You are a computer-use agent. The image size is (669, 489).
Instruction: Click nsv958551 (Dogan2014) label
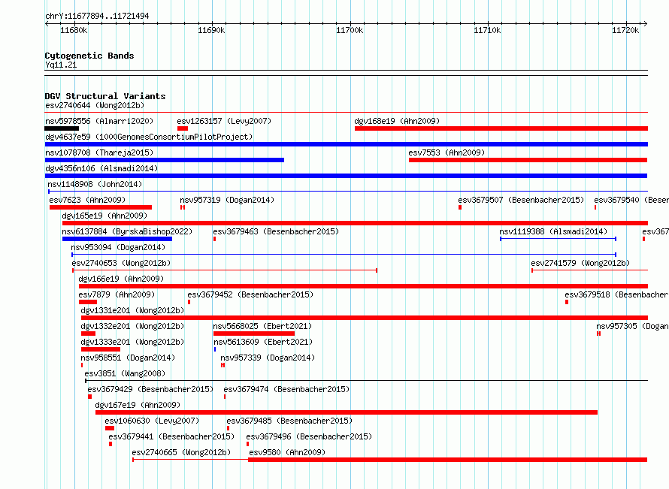[x=128, y=358]
